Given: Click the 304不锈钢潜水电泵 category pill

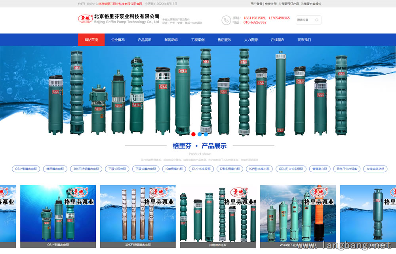Looking at the screenshot, I should (86, 169).
